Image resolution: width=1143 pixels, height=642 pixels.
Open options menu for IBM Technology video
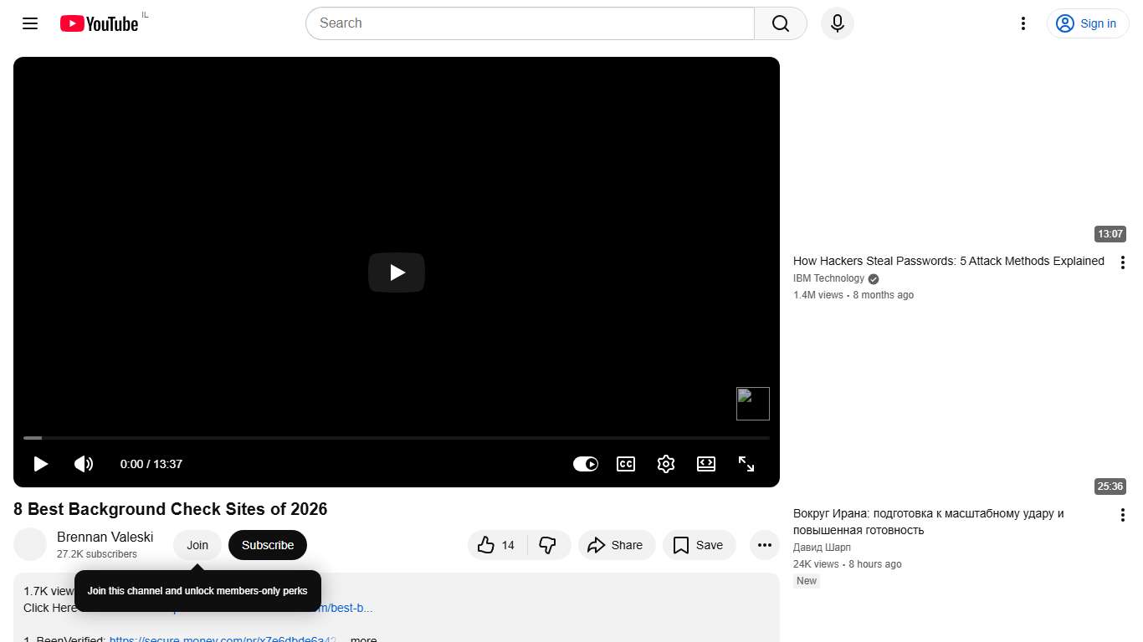point(1123,262)
